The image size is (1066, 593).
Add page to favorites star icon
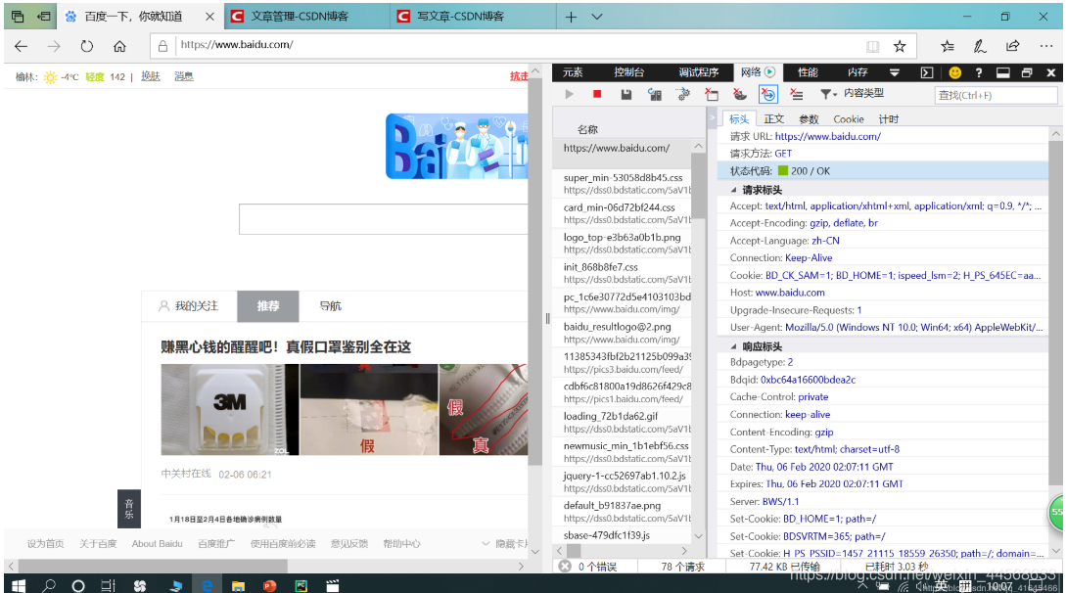tap(900, 46)
